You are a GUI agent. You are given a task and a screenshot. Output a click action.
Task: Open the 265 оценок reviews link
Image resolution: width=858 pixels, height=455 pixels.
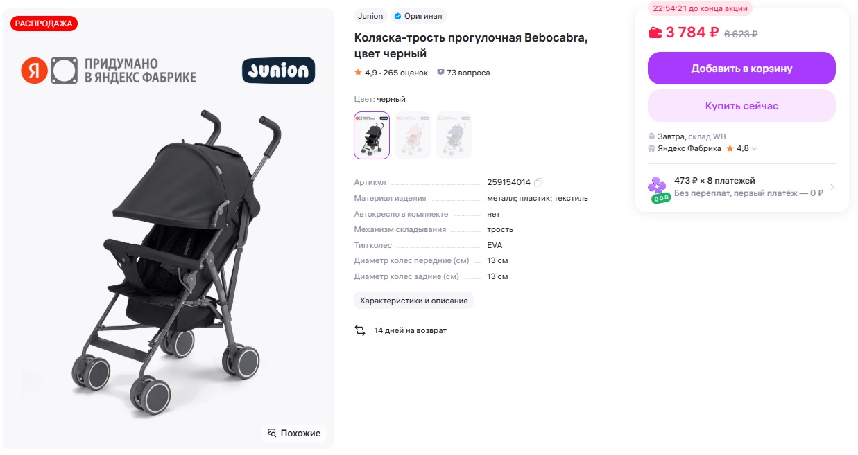click(405, 73)
